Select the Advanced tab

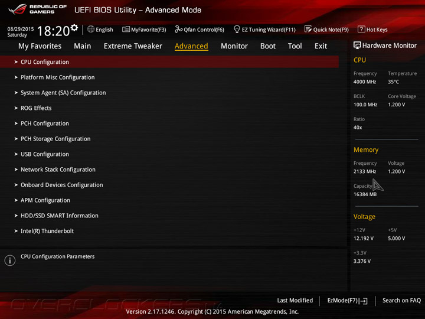pos(191,46)
